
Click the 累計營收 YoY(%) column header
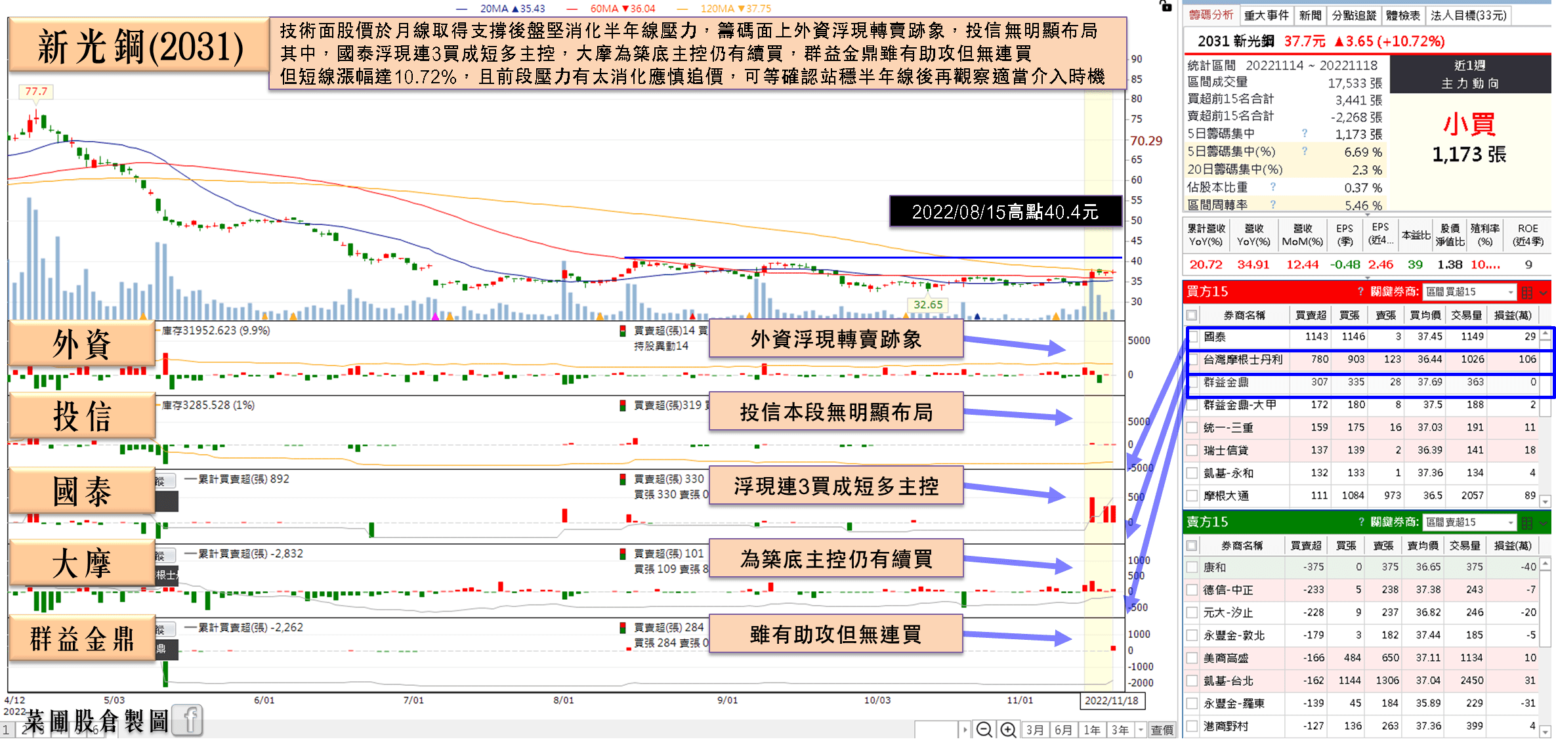click(x=1206, y=235)
